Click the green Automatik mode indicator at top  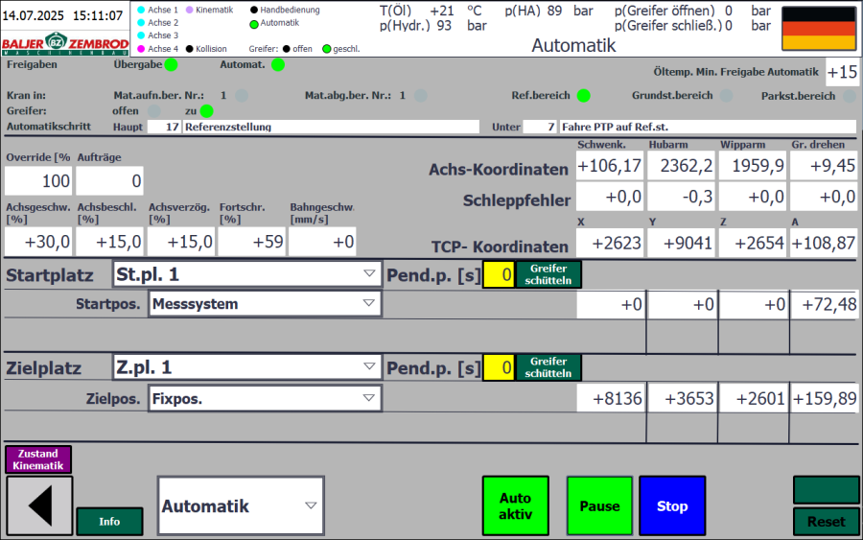click(254, 23)
